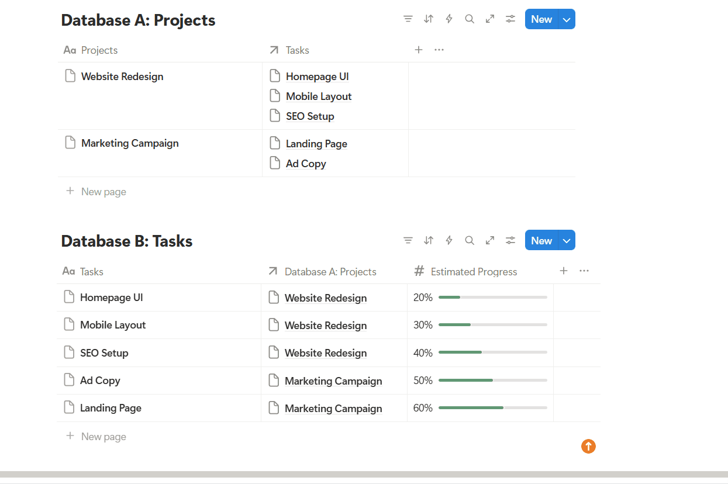The height and width of the screenshot is (484, 728).
Task: Open view settings icon in Database B
Action: pos(510,240)
